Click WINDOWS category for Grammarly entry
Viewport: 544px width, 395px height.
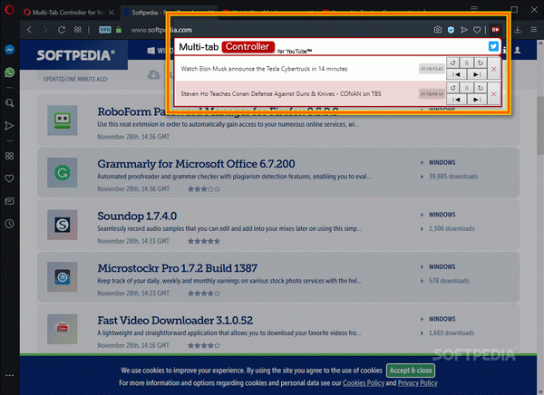point(442,162)
